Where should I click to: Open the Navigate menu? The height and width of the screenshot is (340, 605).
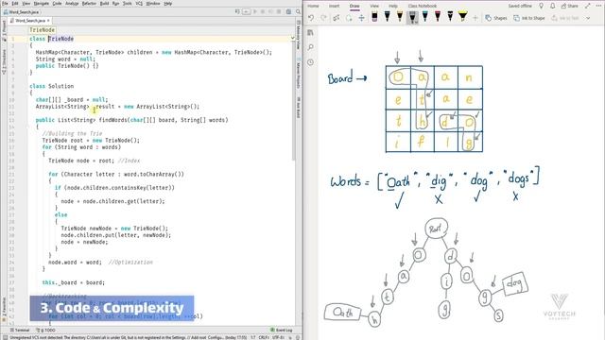42,4
